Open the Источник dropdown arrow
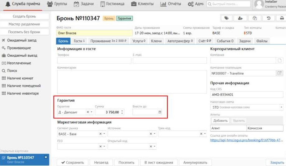This screenshot has height=166, width=286. 154,134
